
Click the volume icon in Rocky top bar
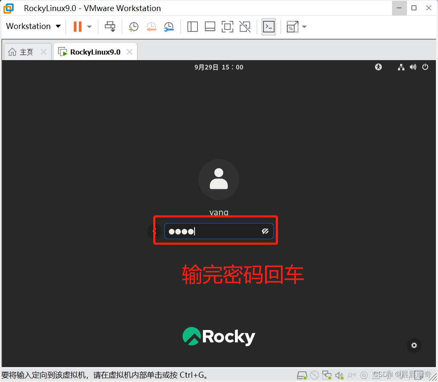pos(413,67)
